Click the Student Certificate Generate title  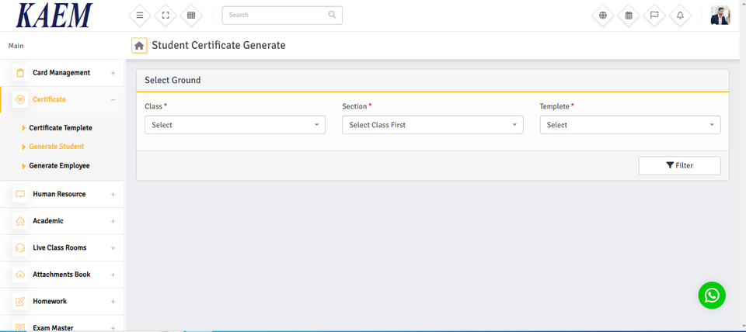coord(218,46)
